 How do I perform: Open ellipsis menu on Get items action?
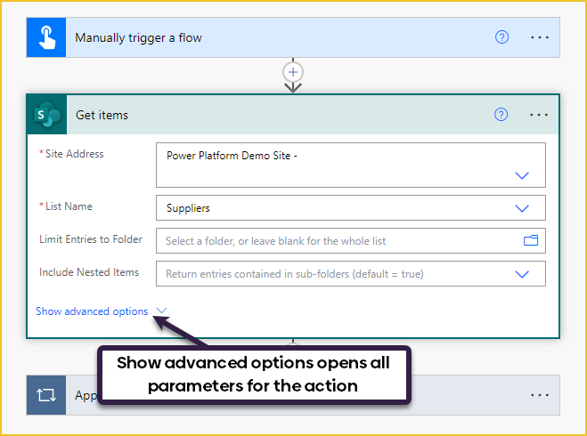(x=539, y=115)
